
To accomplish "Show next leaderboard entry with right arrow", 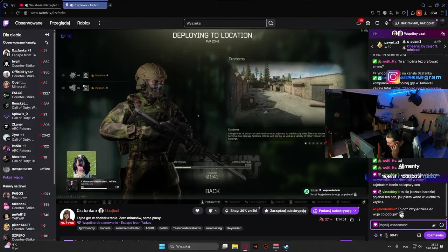I will (x=445, y=46).
